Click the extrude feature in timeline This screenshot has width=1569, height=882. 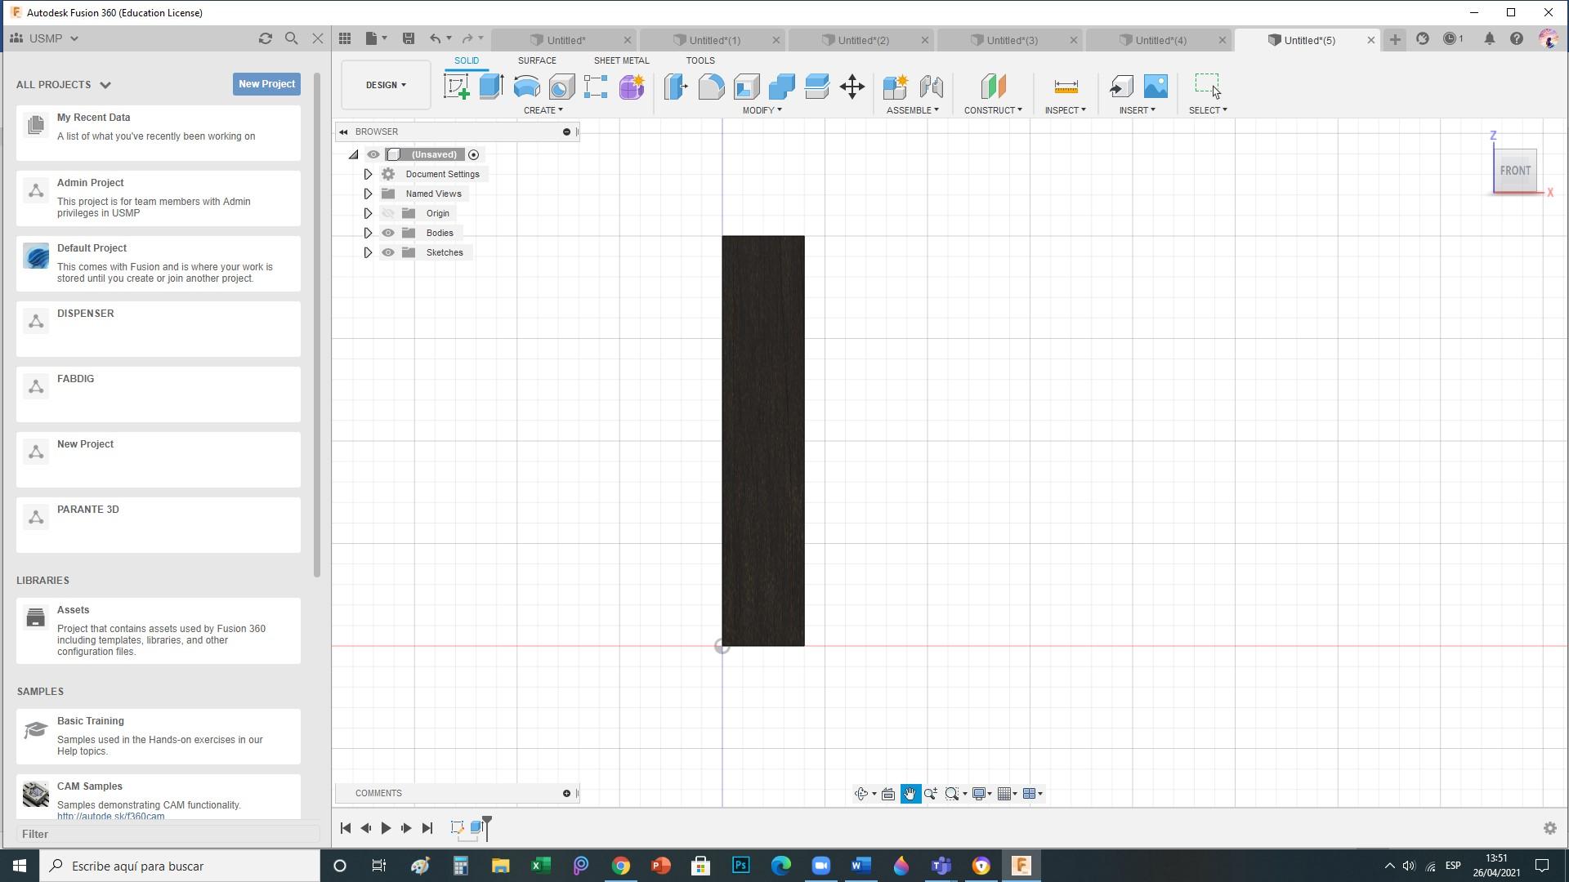click(477, 828)
